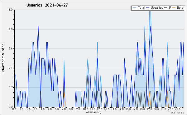Click the Usuarios peak of 5 near 3 h
Viewport: 187px width, 115px height.
pyautogui.click(x=38, y=26)
